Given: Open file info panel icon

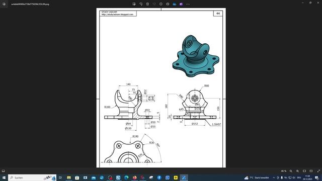Looking at the screenshot, I should (161, 4).
